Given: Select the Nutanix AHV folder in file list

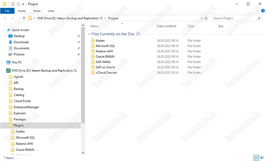Looking at the screenshot, I should pyautogui.click(x=104, y=51).
